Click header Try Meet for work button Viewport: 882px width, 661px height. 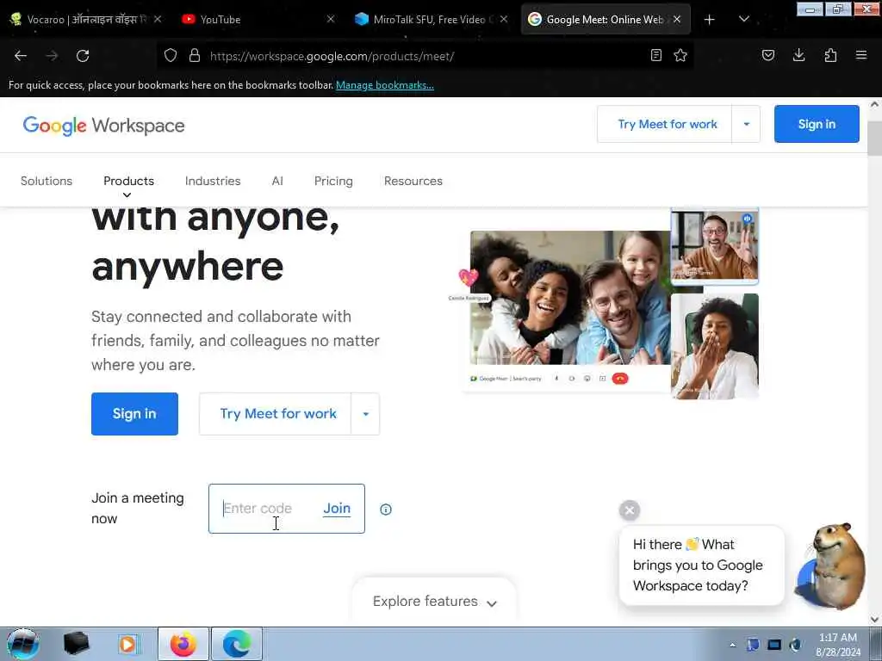665,124
